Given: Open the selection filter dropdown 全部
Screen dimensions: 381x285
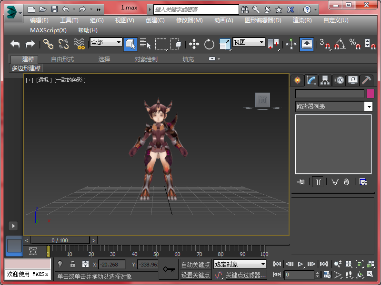Looking at the screenshot, I should pos(106,42).
